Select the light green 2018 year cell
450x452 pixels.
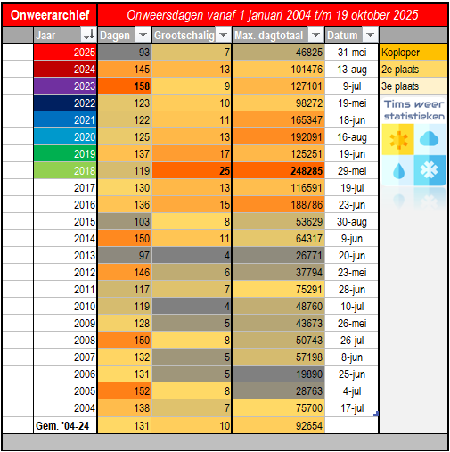[65, 170]
